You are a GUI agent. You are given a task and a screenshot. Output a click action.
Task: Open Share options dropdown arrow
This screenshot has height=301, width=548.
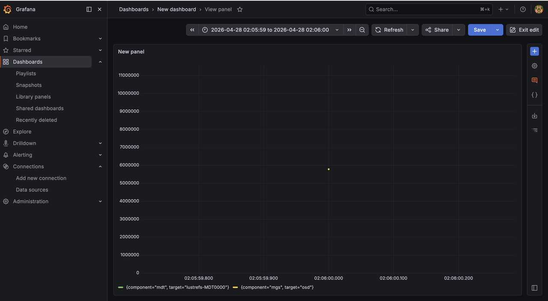click(x=459, y=30)
